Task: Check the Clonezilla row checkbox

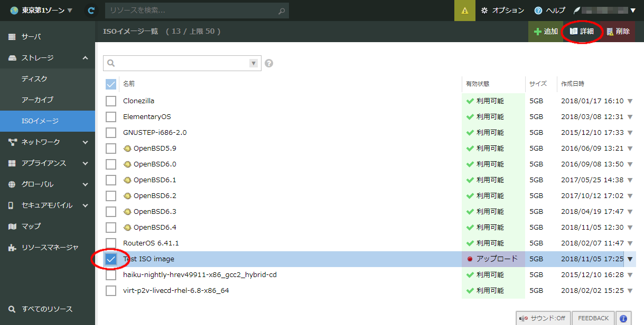Action: [x=111, y=101]
